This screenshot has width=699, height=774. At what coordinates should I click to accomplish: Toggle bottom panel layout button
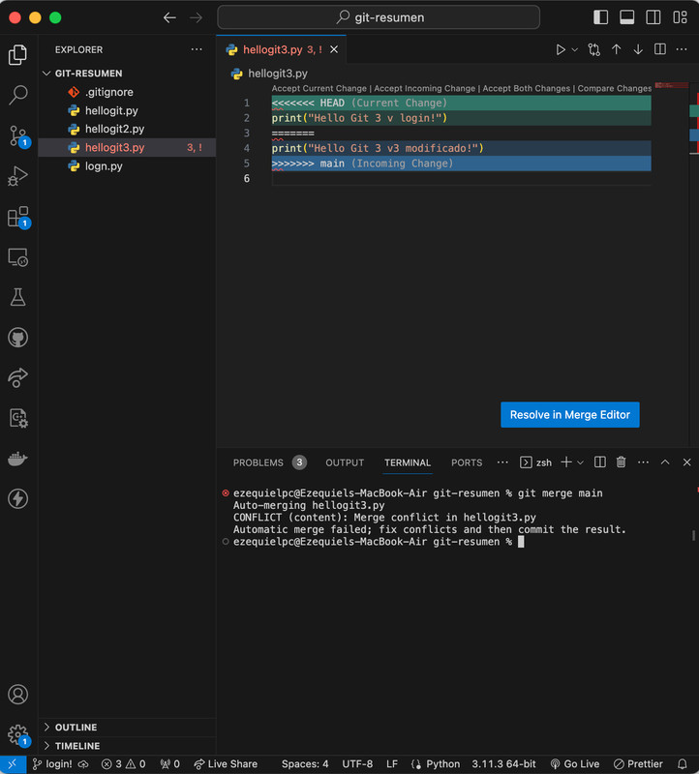[627, 17]
